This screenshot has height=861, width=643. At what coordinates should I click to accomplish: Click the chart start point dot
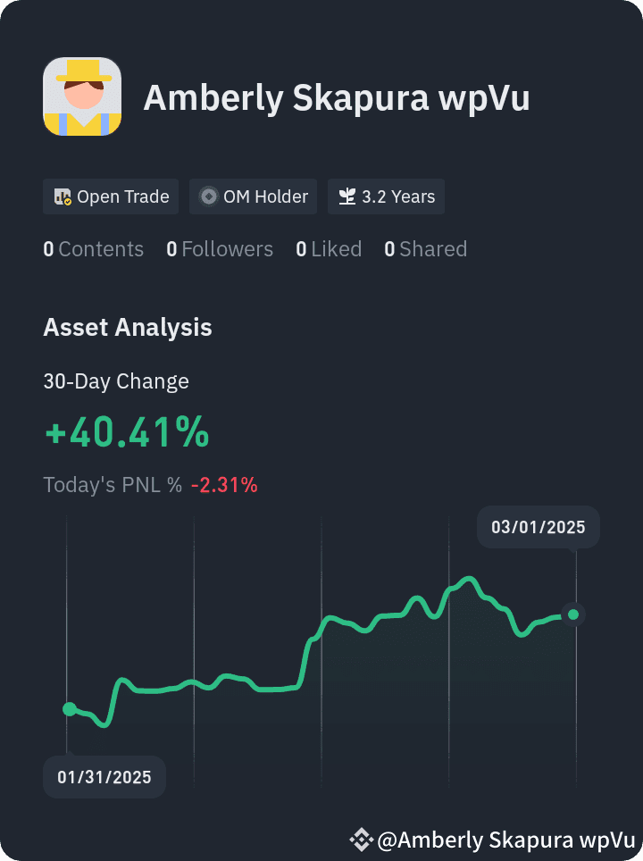tap(69, 709)
